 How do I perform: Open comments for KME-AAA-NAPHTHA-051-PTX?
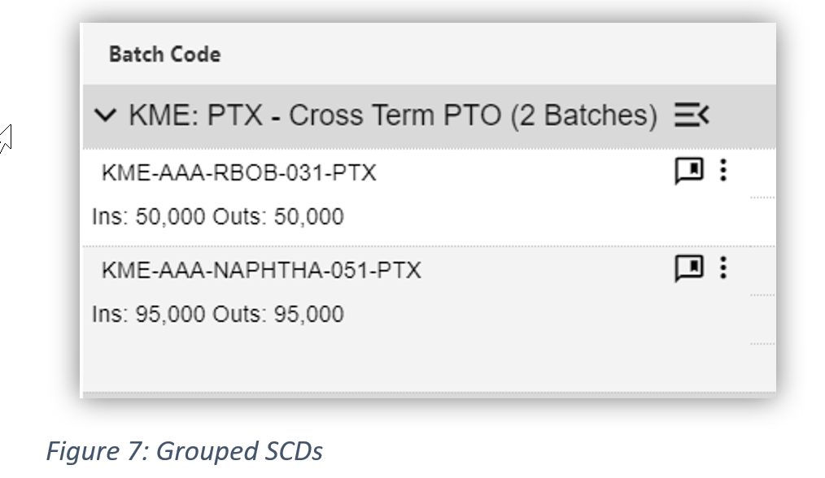pyautogui.click(x=689, y=268)
